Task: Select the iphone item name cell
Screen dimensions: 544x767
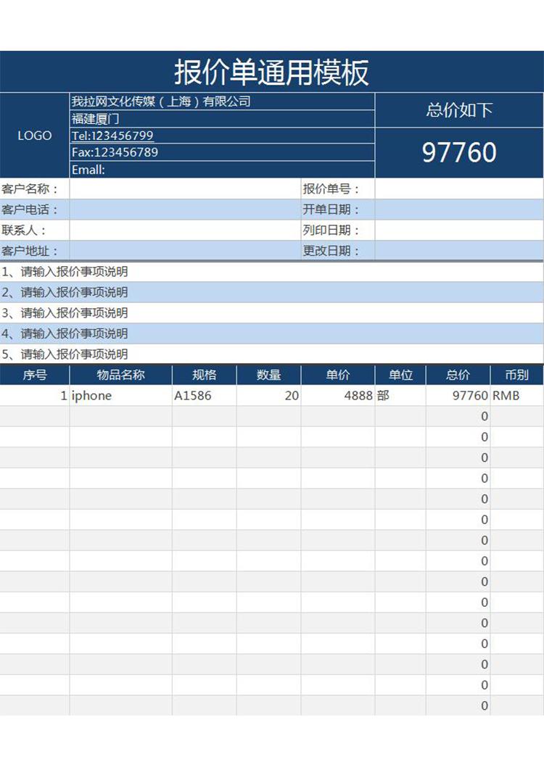Action: point(120,396)
